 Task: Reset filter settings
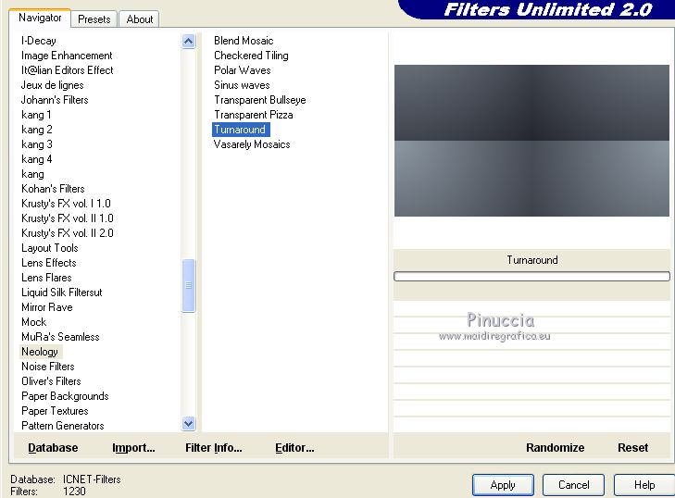point(632,448)
